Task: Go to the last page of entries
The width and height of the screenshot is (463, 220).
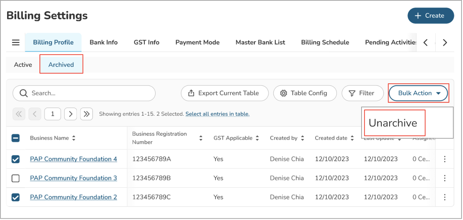Action: 87,114
